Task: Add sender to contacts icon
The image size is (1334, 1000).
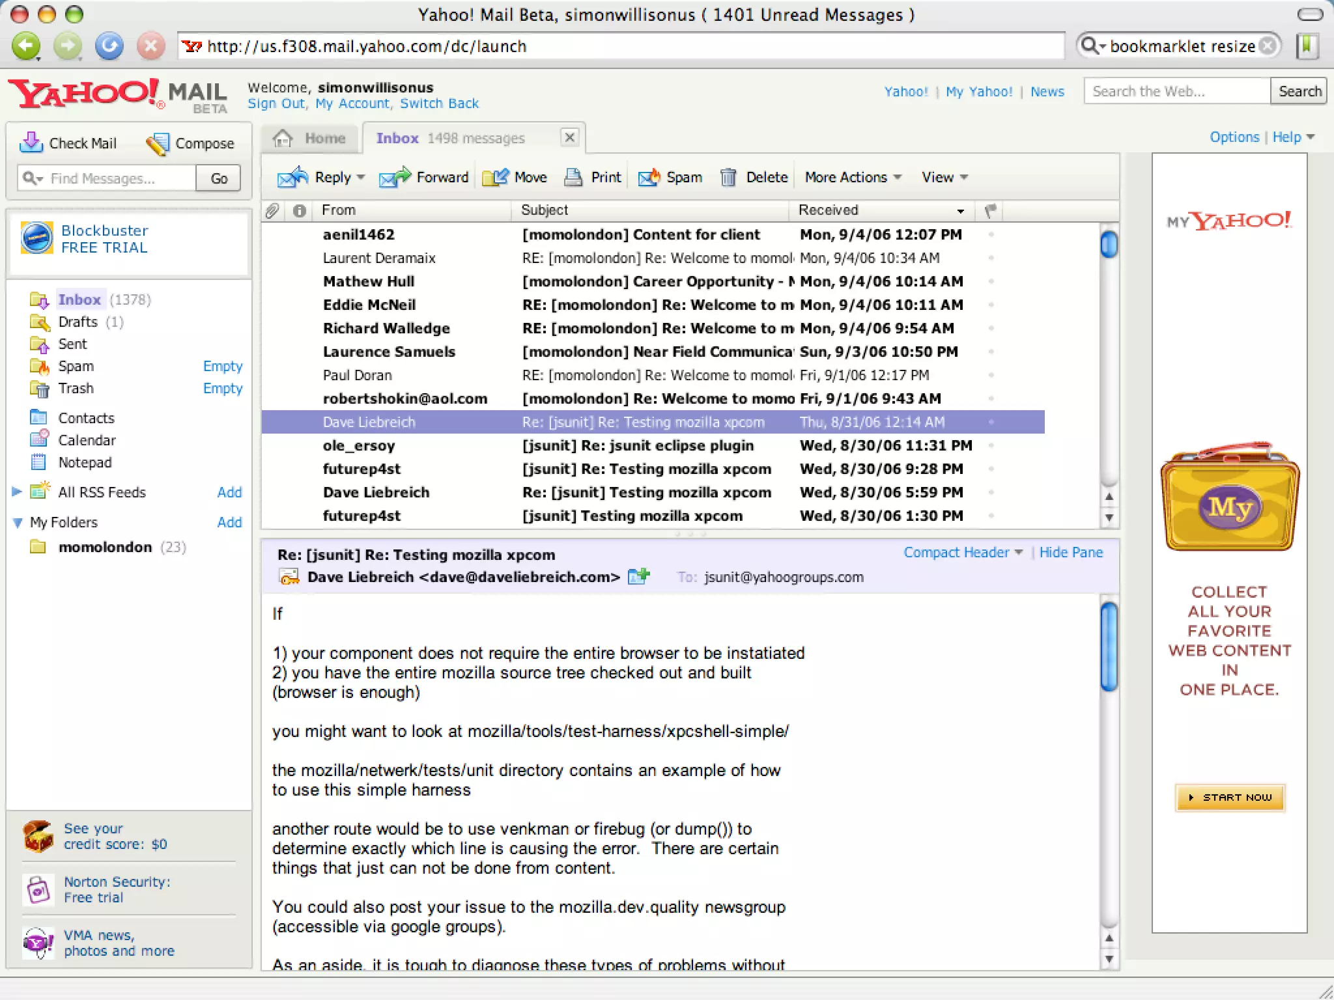Action: tap(638, 577)
